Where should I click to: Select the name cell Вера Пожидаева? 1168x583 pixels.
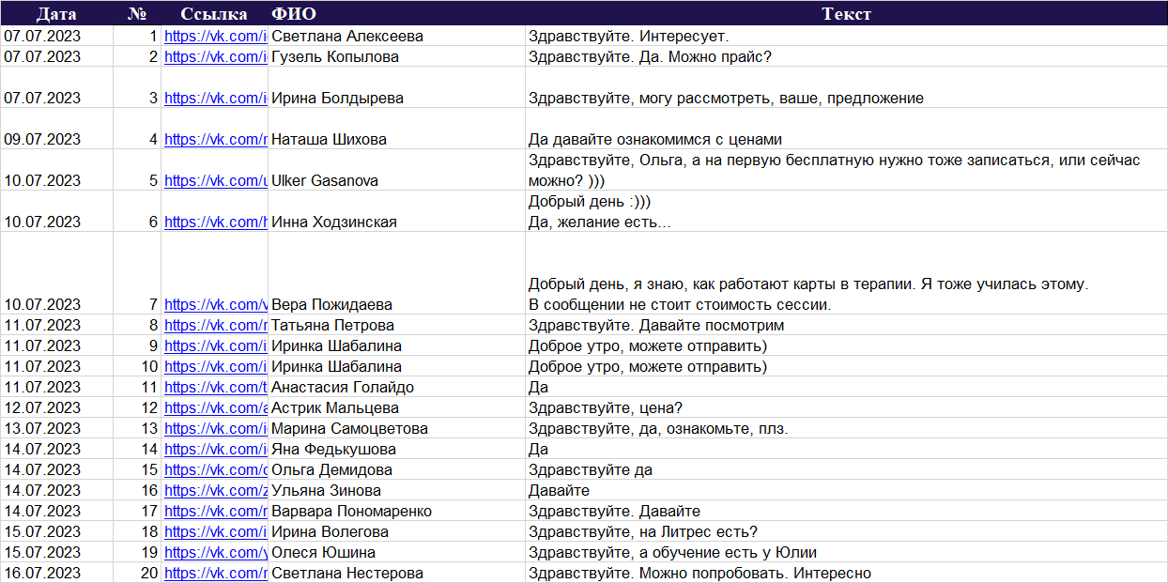click(396, 273)
